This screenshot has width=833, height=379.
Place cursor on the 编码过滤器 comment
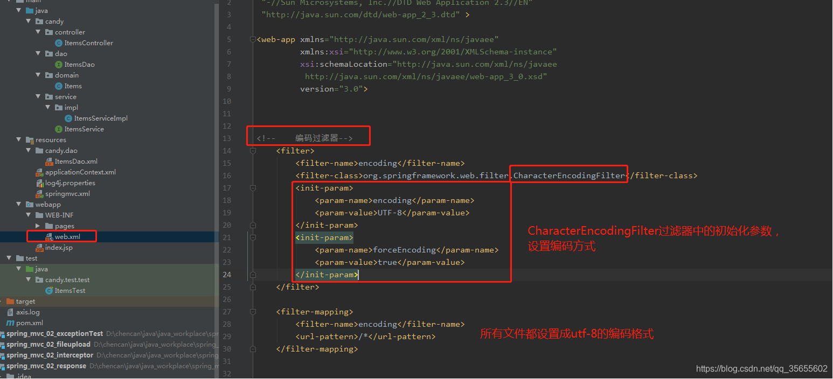pyautogui.click(x=317, y=138)
